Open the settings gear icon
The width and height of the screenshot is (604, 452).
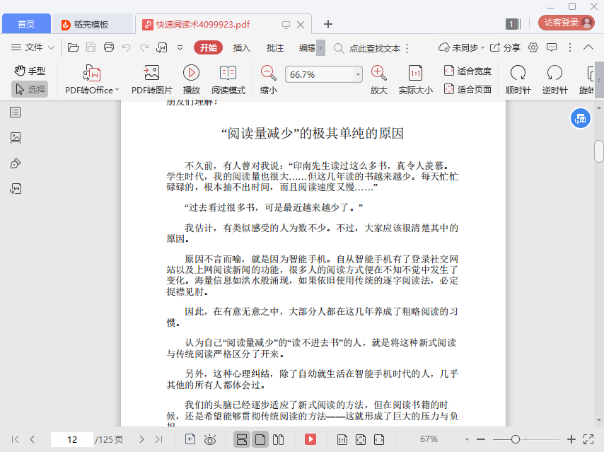(x=533, y=48)
